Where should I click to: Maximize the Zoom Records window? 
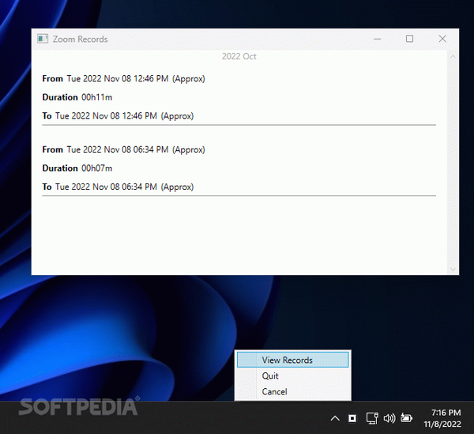pyautogui.click(x=409, y=39)
